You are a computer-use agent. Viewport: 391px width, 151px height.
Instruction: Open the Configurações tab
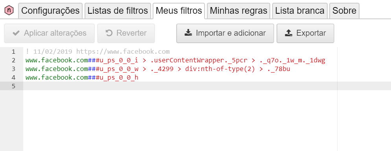[50, 11]
